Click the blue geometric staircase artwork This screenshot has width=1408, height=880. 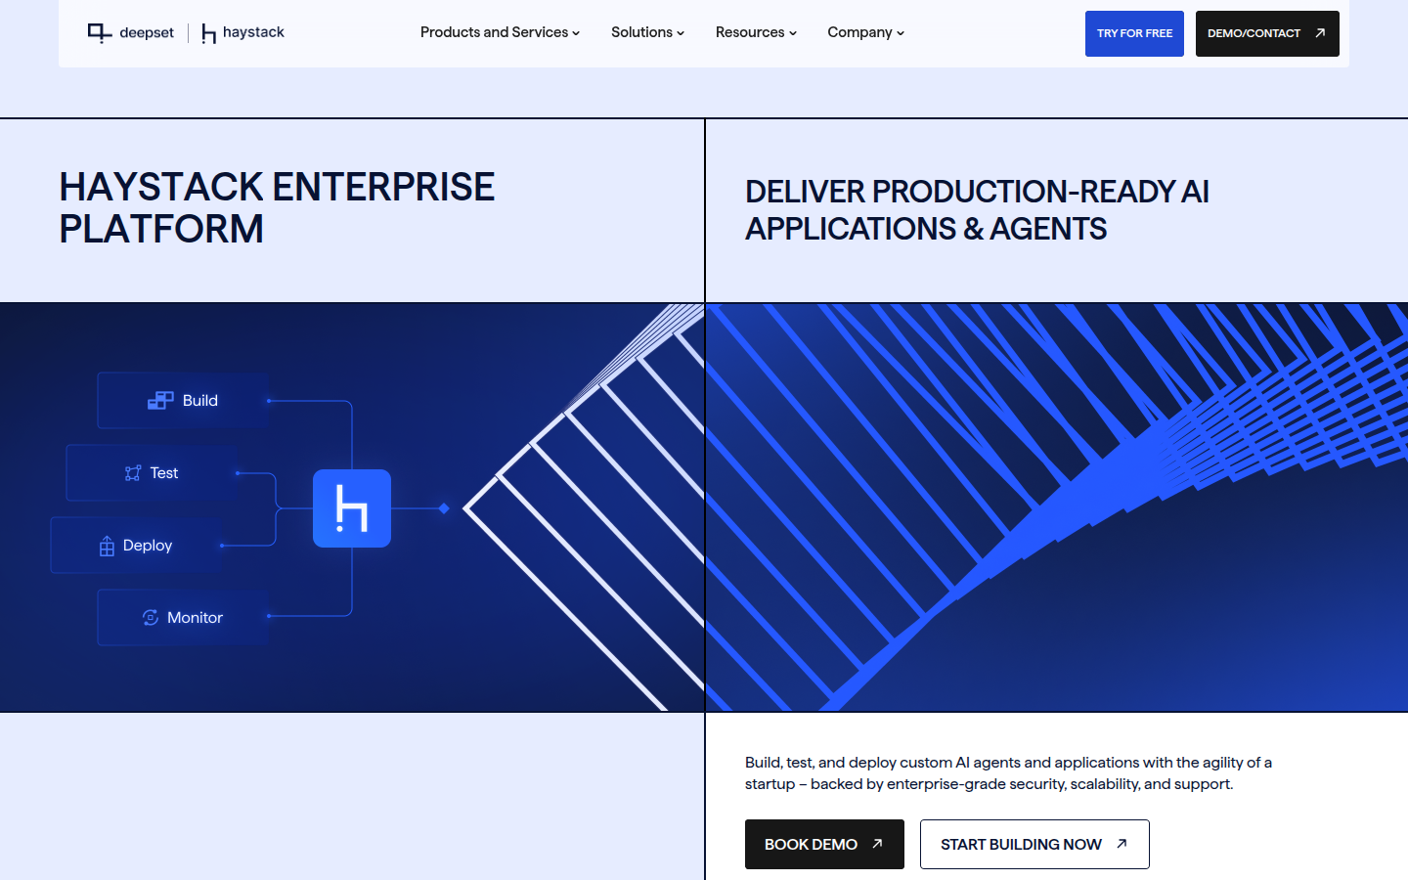pos(1056,506)
